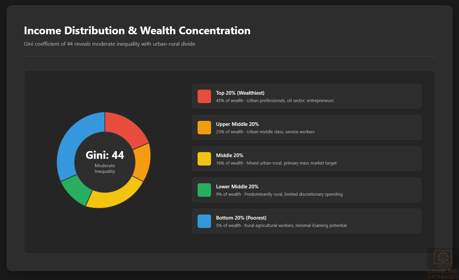Image resolution: width=459 pixels, height=280 pixels.
Task: Click the "Upper Middle 20%" legend title
Action: click(x=237, y=124)
